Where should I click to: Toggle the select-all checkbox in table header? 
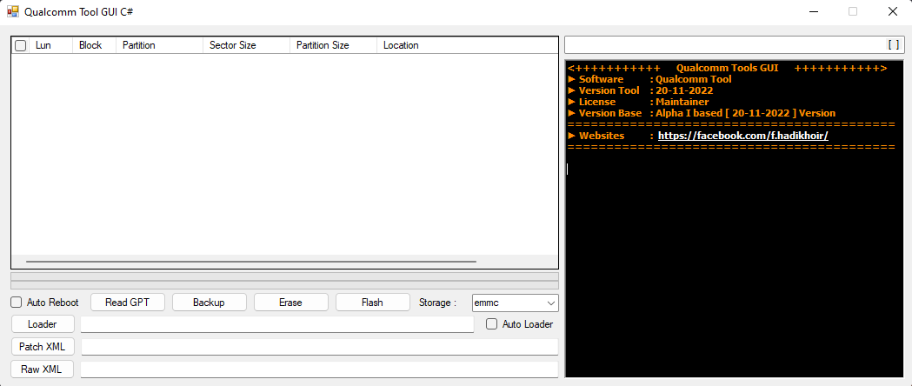click(x=20, y=45)
